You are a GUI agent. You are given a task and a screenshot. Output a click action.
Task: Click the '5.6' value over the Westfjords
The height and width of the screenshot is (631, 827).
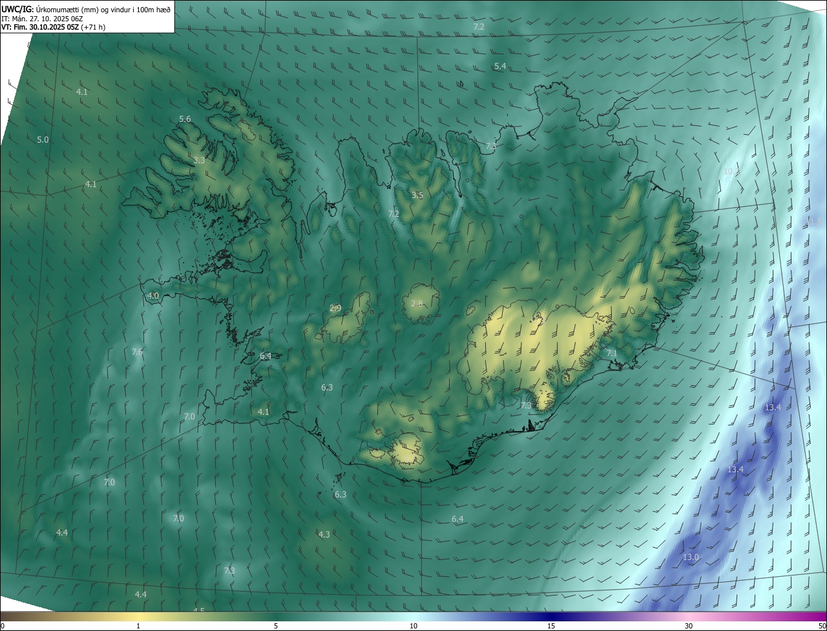tap(185, 119)
